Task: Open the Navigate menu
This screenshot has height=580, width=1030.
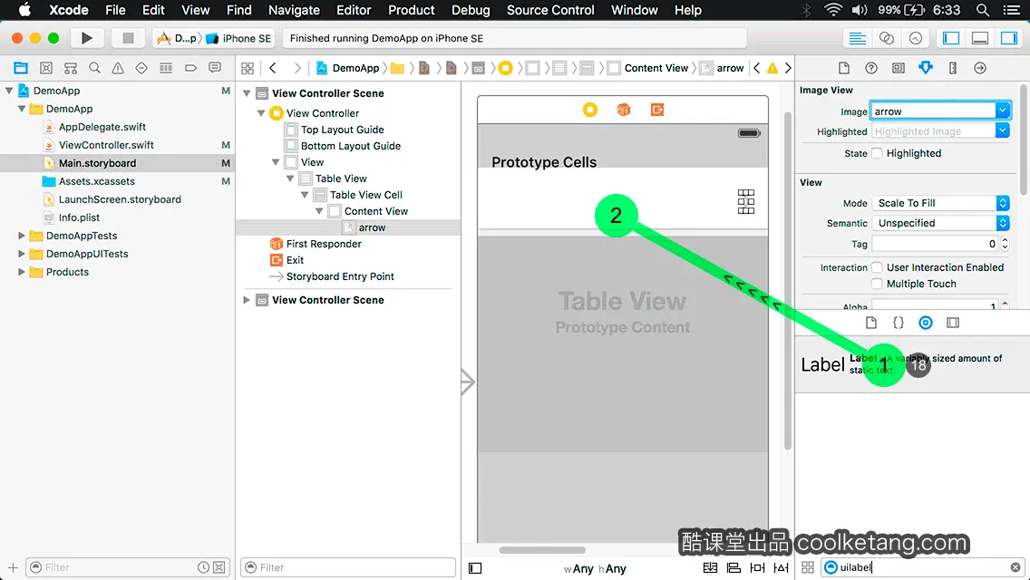Action: point(294,10)
